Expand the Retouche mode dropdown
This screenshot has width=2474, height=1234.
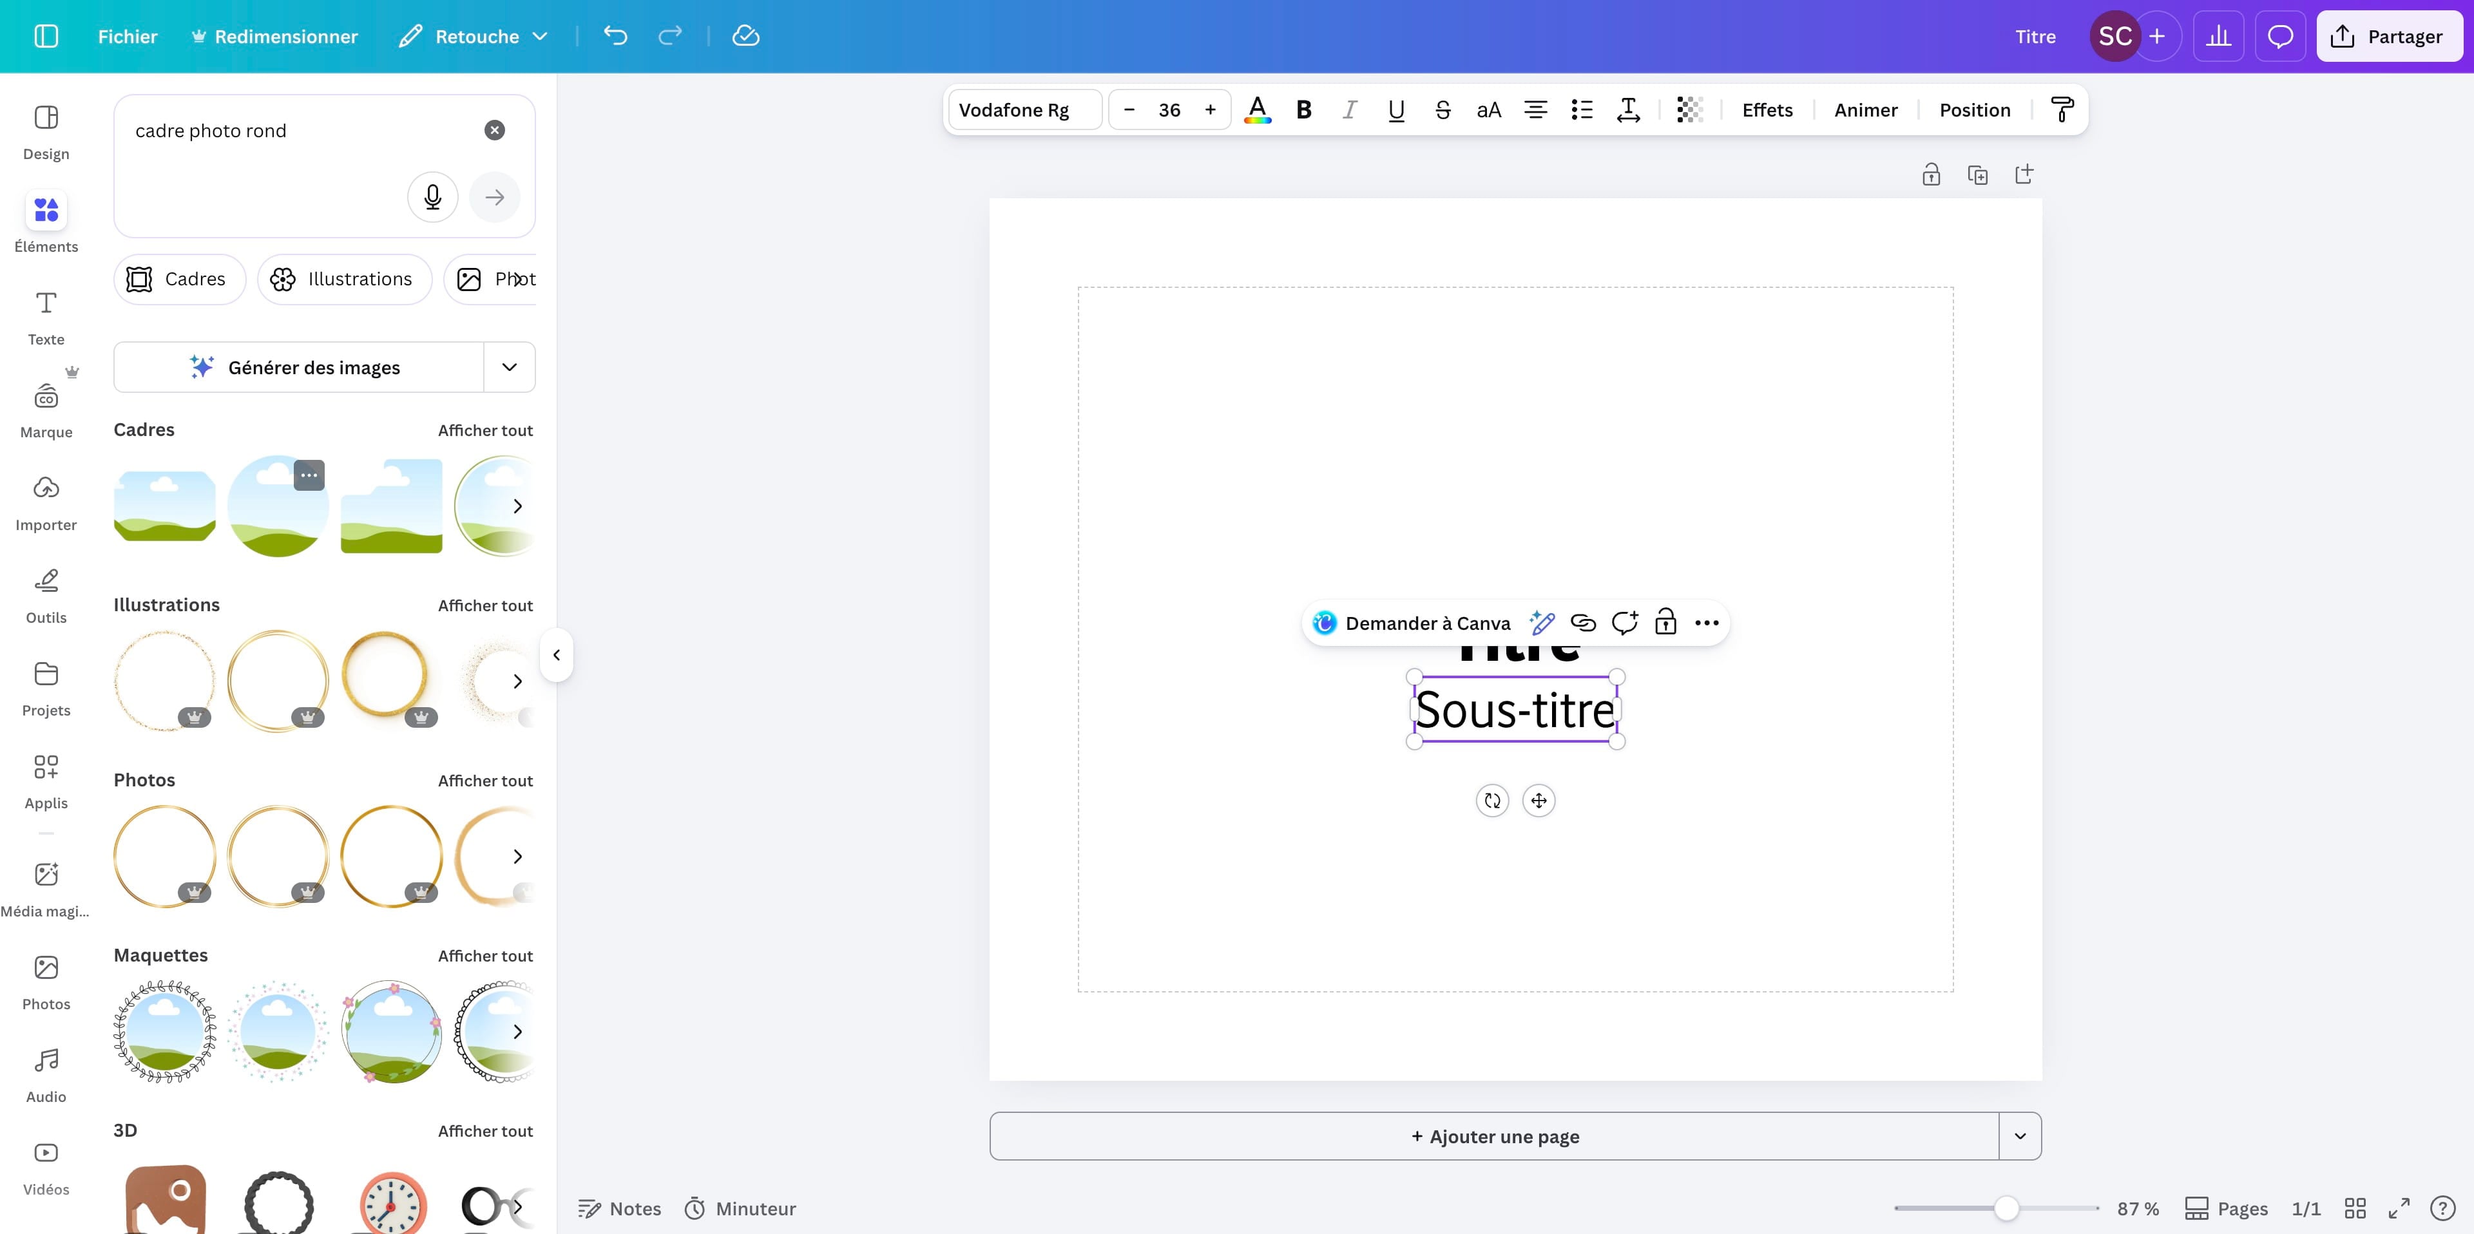474,37
